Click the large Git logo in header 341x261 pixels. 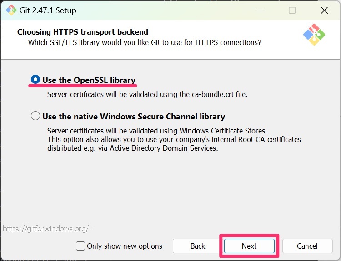coord(314,35)
